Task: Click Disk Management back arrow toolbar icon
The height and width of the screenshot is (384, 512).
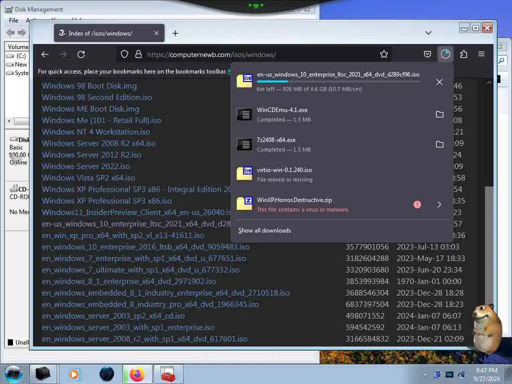Action: coord(10,32)
